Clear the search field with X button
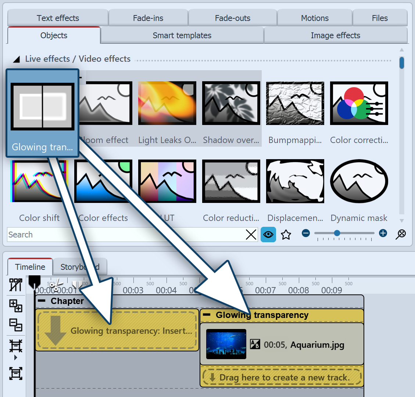Viewport: 415px width, 397px height. tap(251, 235)
